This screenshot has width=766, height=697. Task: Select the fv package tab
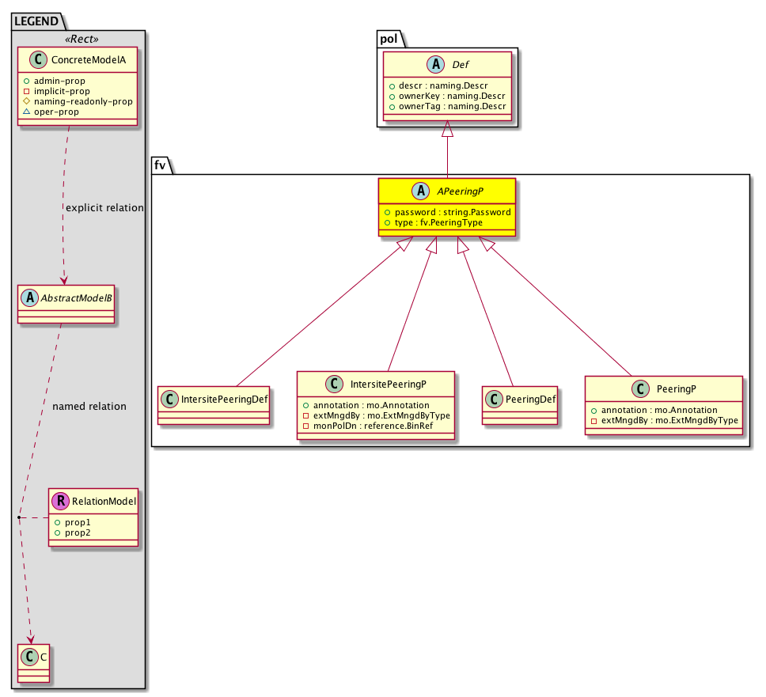click(x=162, y=165)
